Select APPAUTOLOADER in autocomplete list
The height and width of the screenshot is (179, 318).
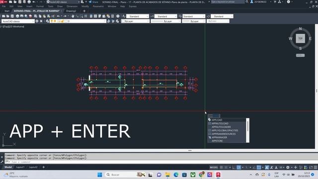[x=227, y=127]
